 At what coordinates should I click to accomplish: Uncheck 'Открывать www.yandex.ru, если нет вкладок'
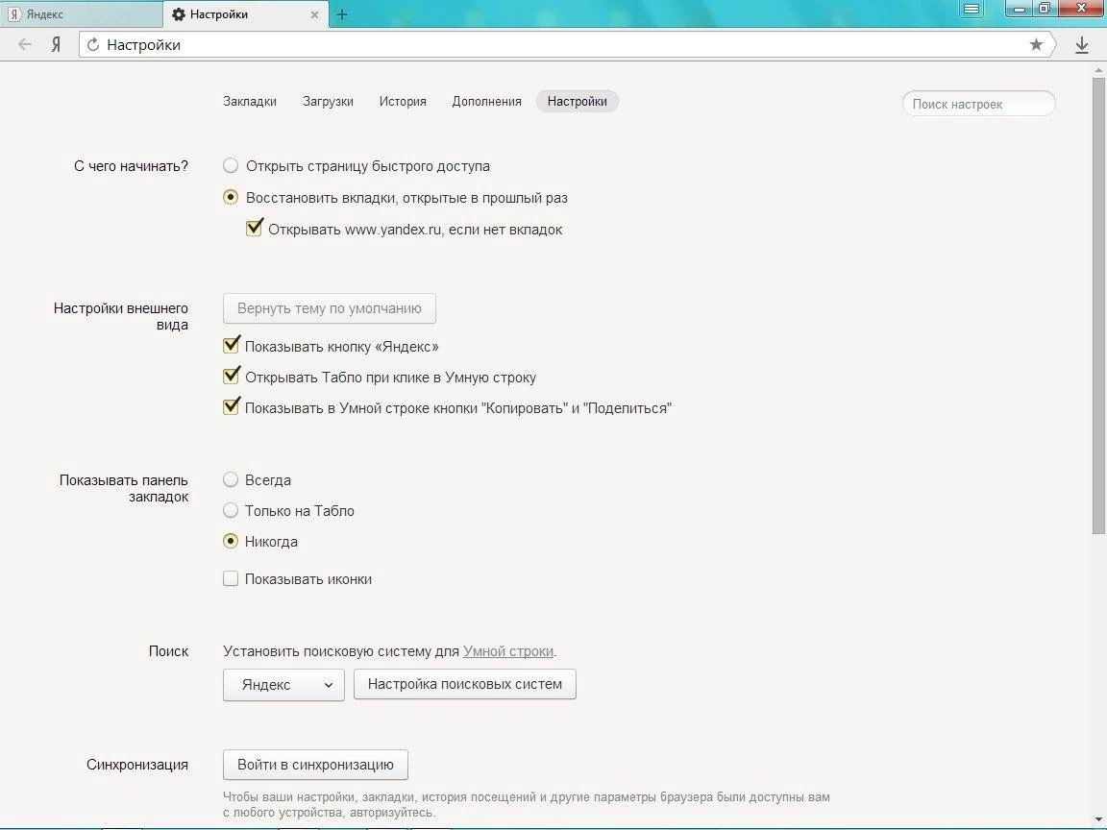click(254, 228)
